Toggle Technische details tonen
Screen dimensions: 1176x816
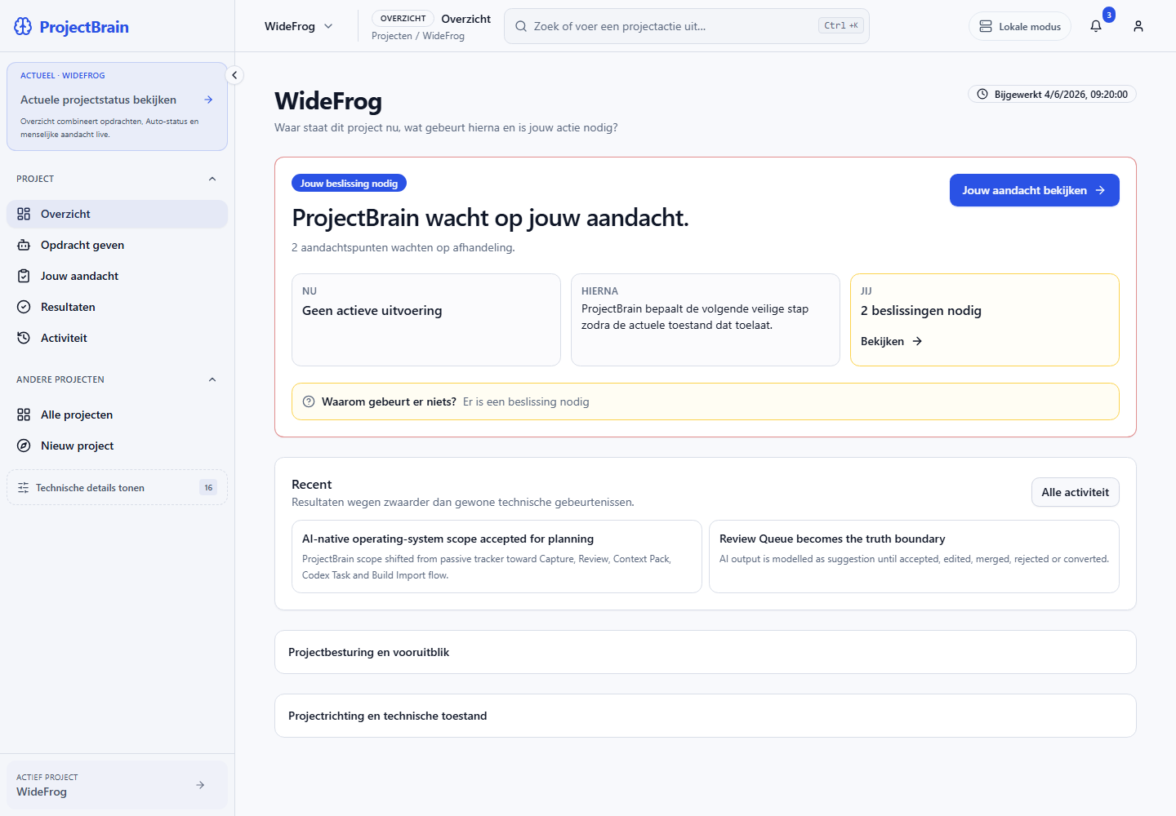coord(117,487)
